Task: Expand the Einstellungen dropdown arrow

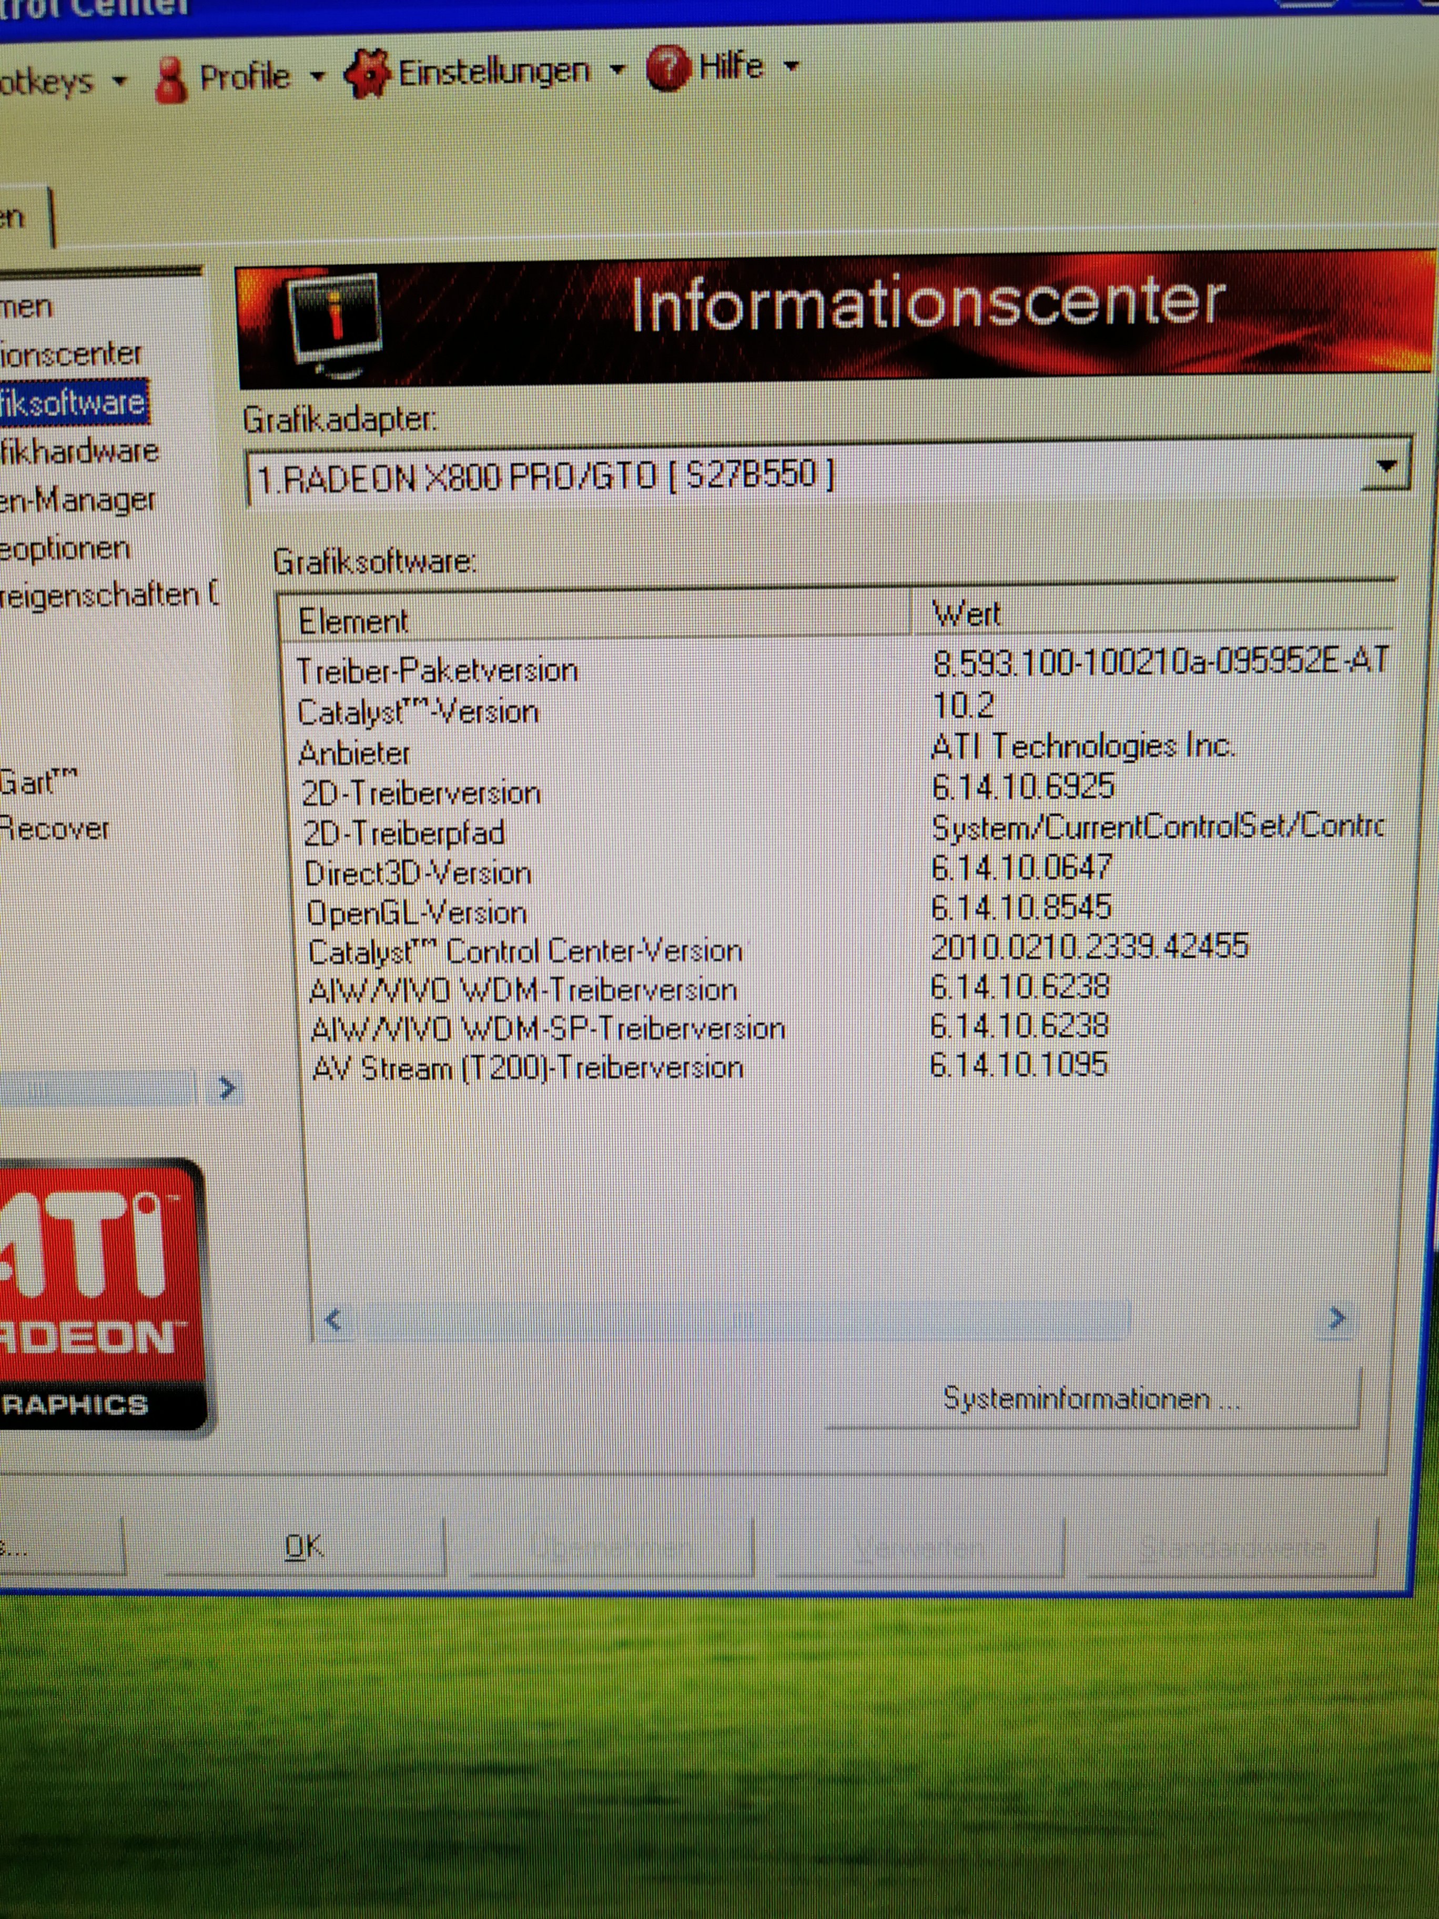Action: [617, 69]
